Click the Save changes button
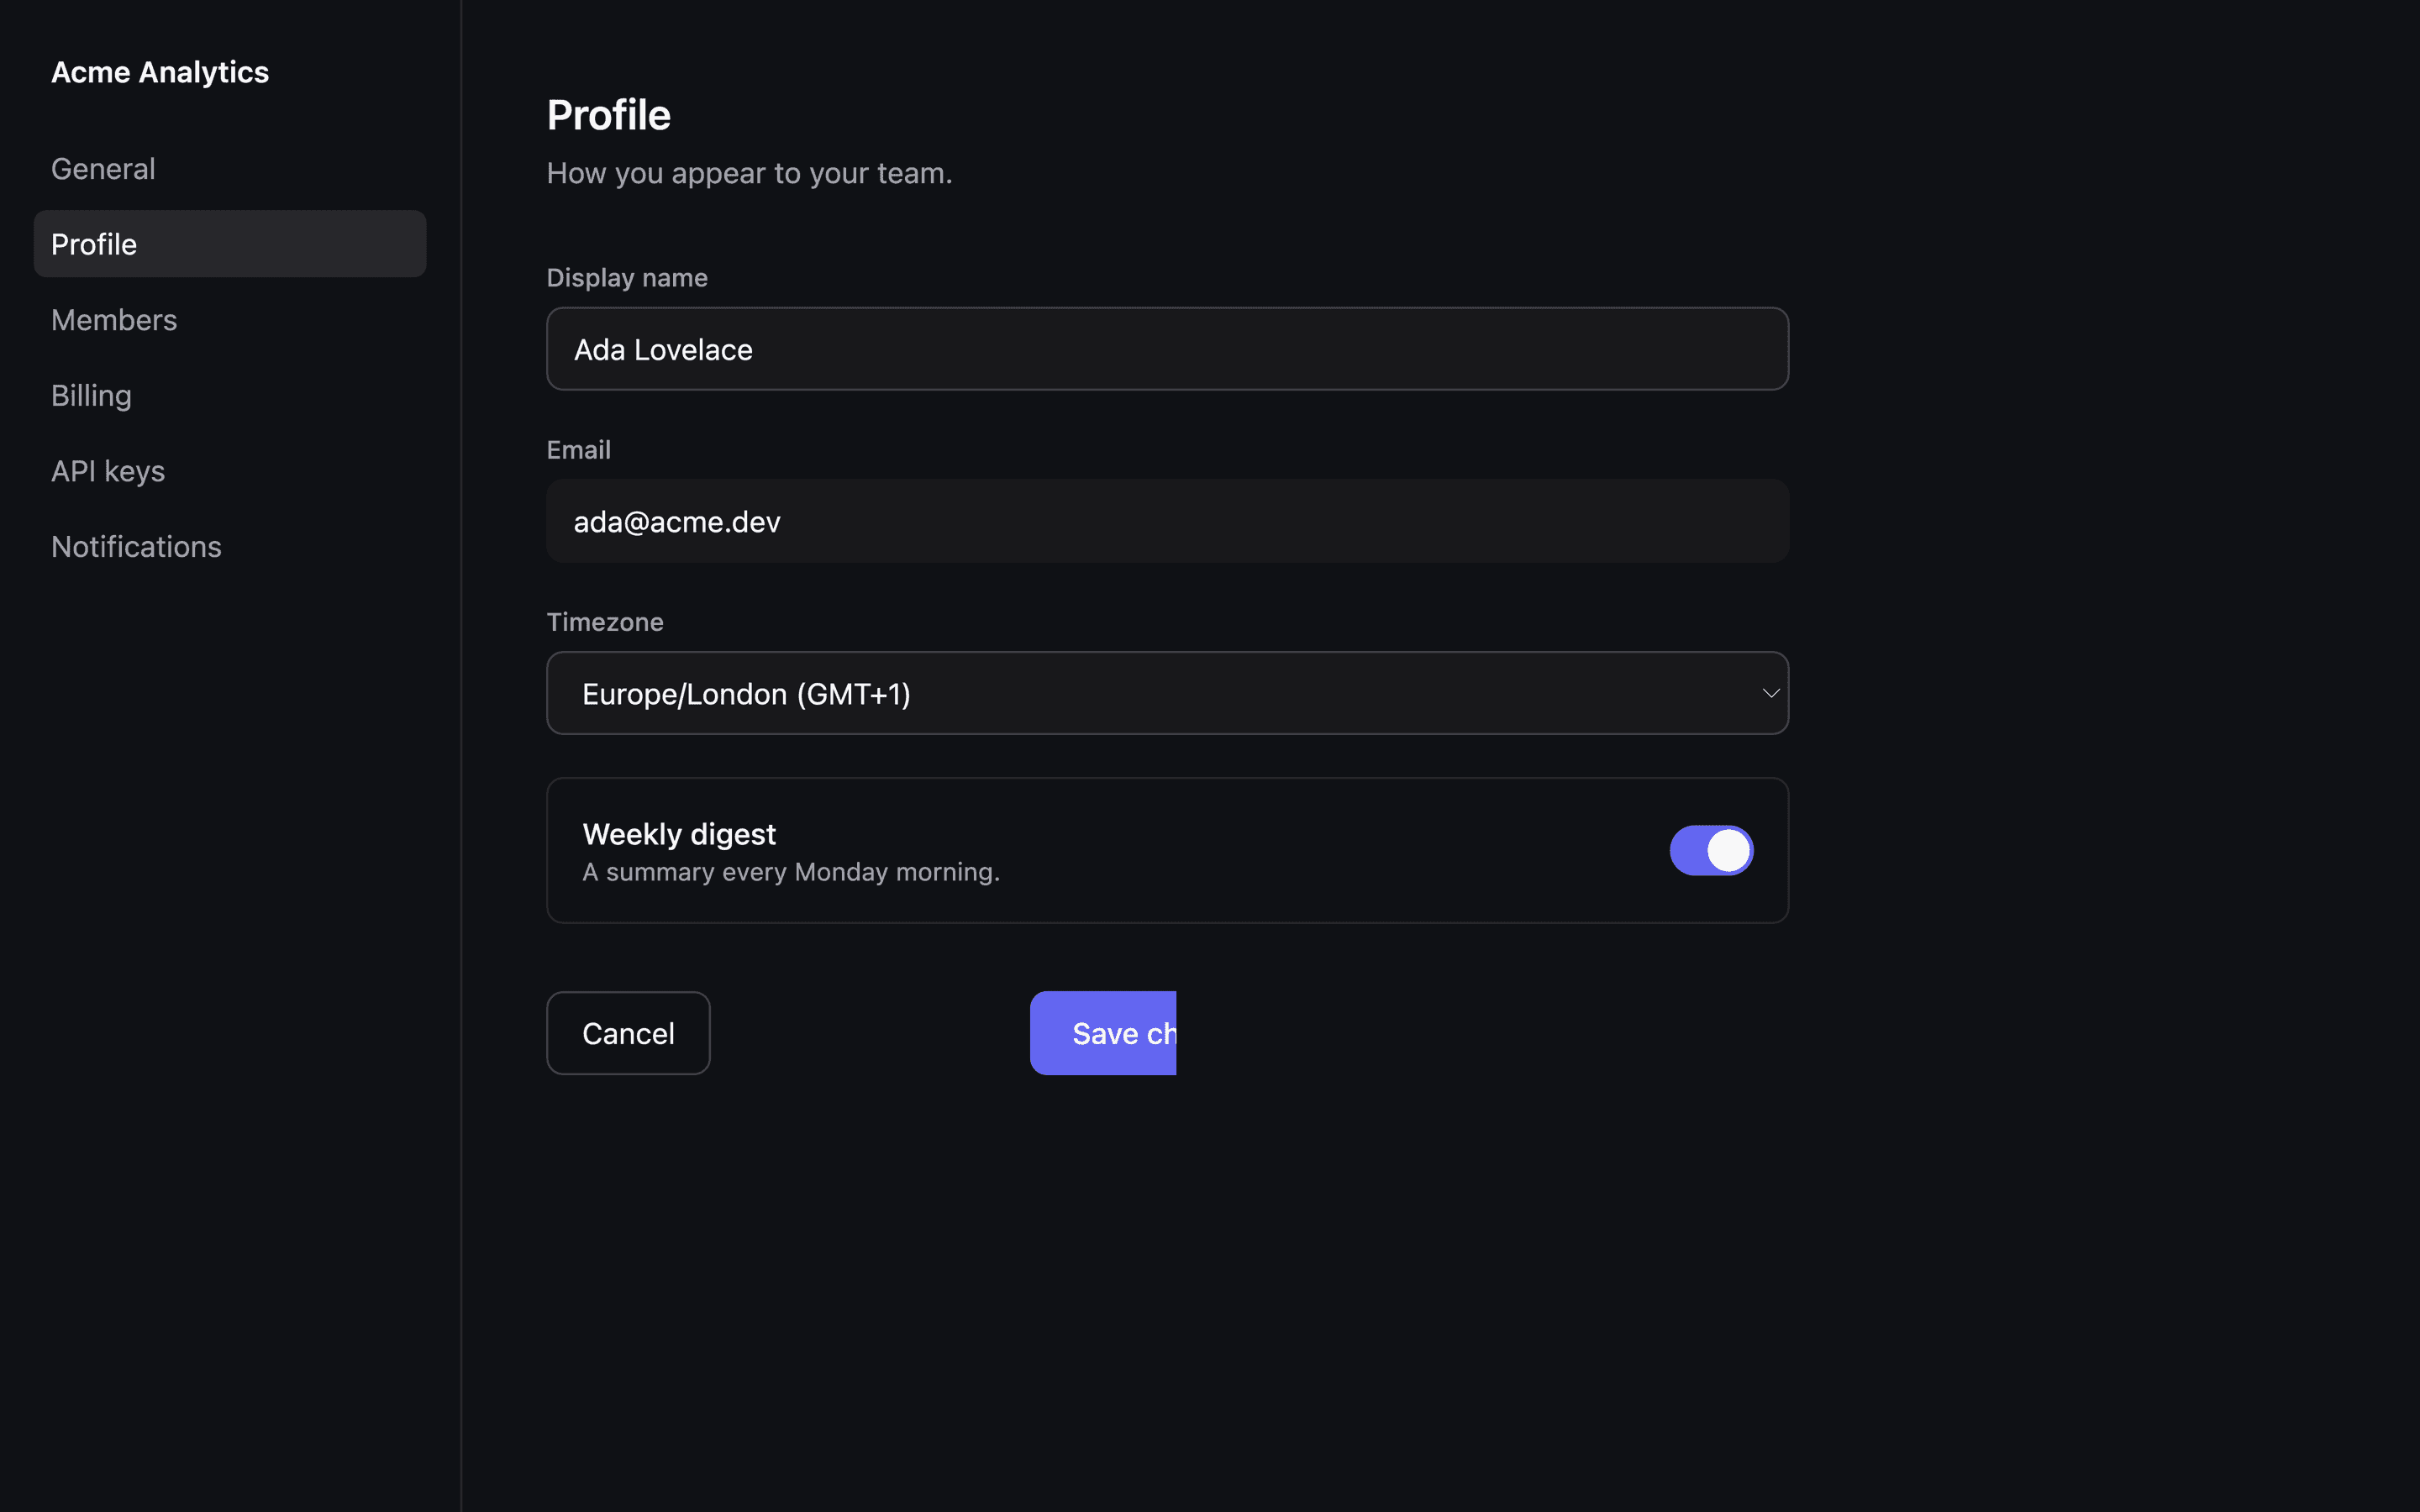 tap(1103, 1033)
